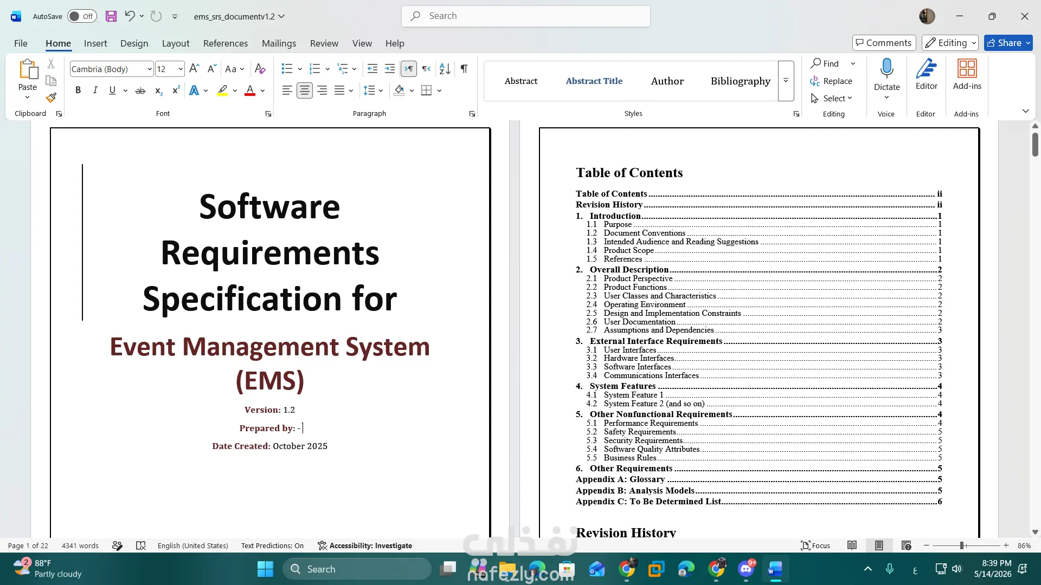Save the document with the Save icon
The height and width of the screenshot is (585, 1041).
111,16
